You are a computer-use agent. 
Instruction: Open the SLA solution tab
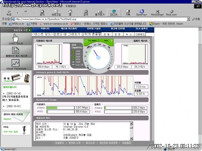tap(141, 29)
